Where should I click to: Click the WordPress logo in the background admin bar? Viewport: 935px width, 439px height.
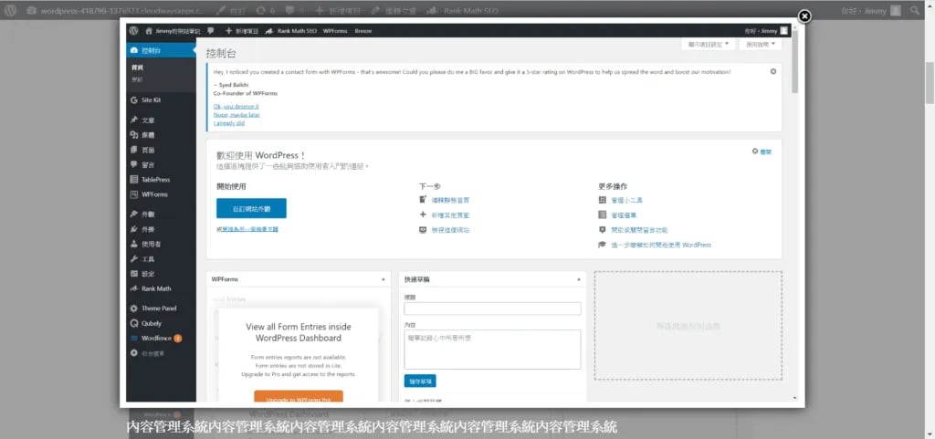coord(11,10)
